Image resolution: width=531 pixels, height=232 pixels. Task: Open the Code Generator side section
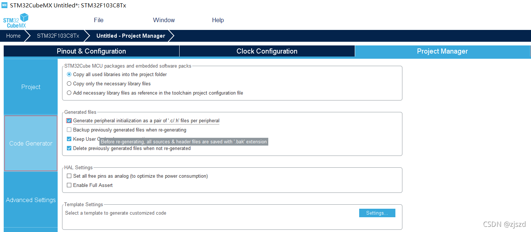point(31,143)
